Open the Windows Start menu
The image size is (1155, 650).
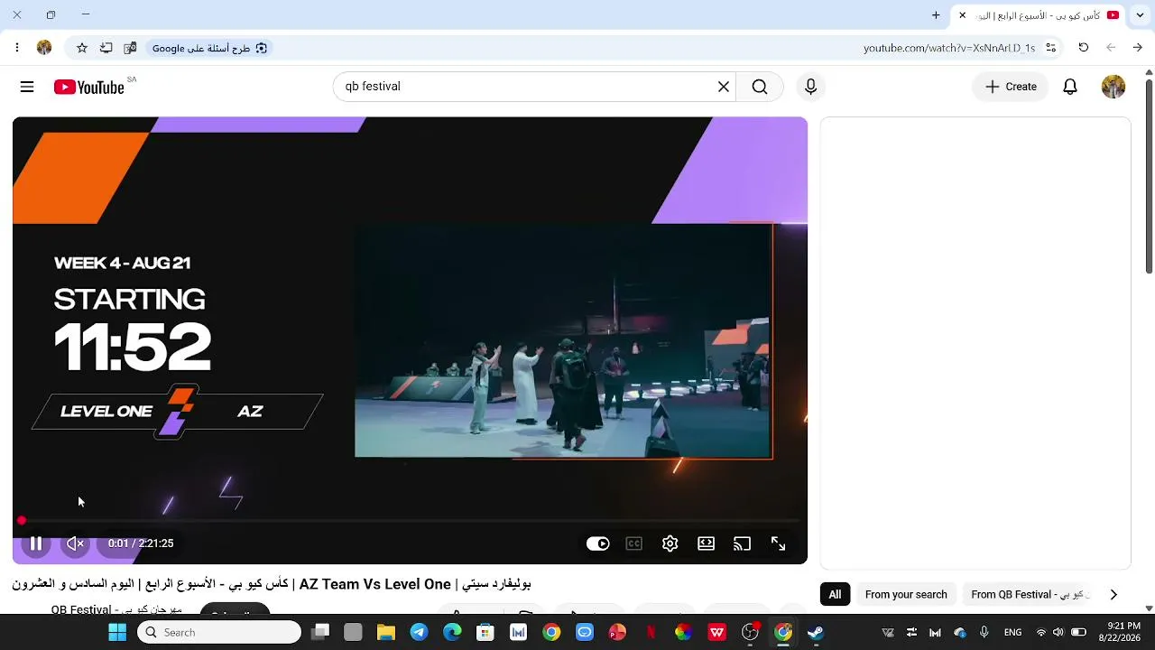click(x=117, y=633)
